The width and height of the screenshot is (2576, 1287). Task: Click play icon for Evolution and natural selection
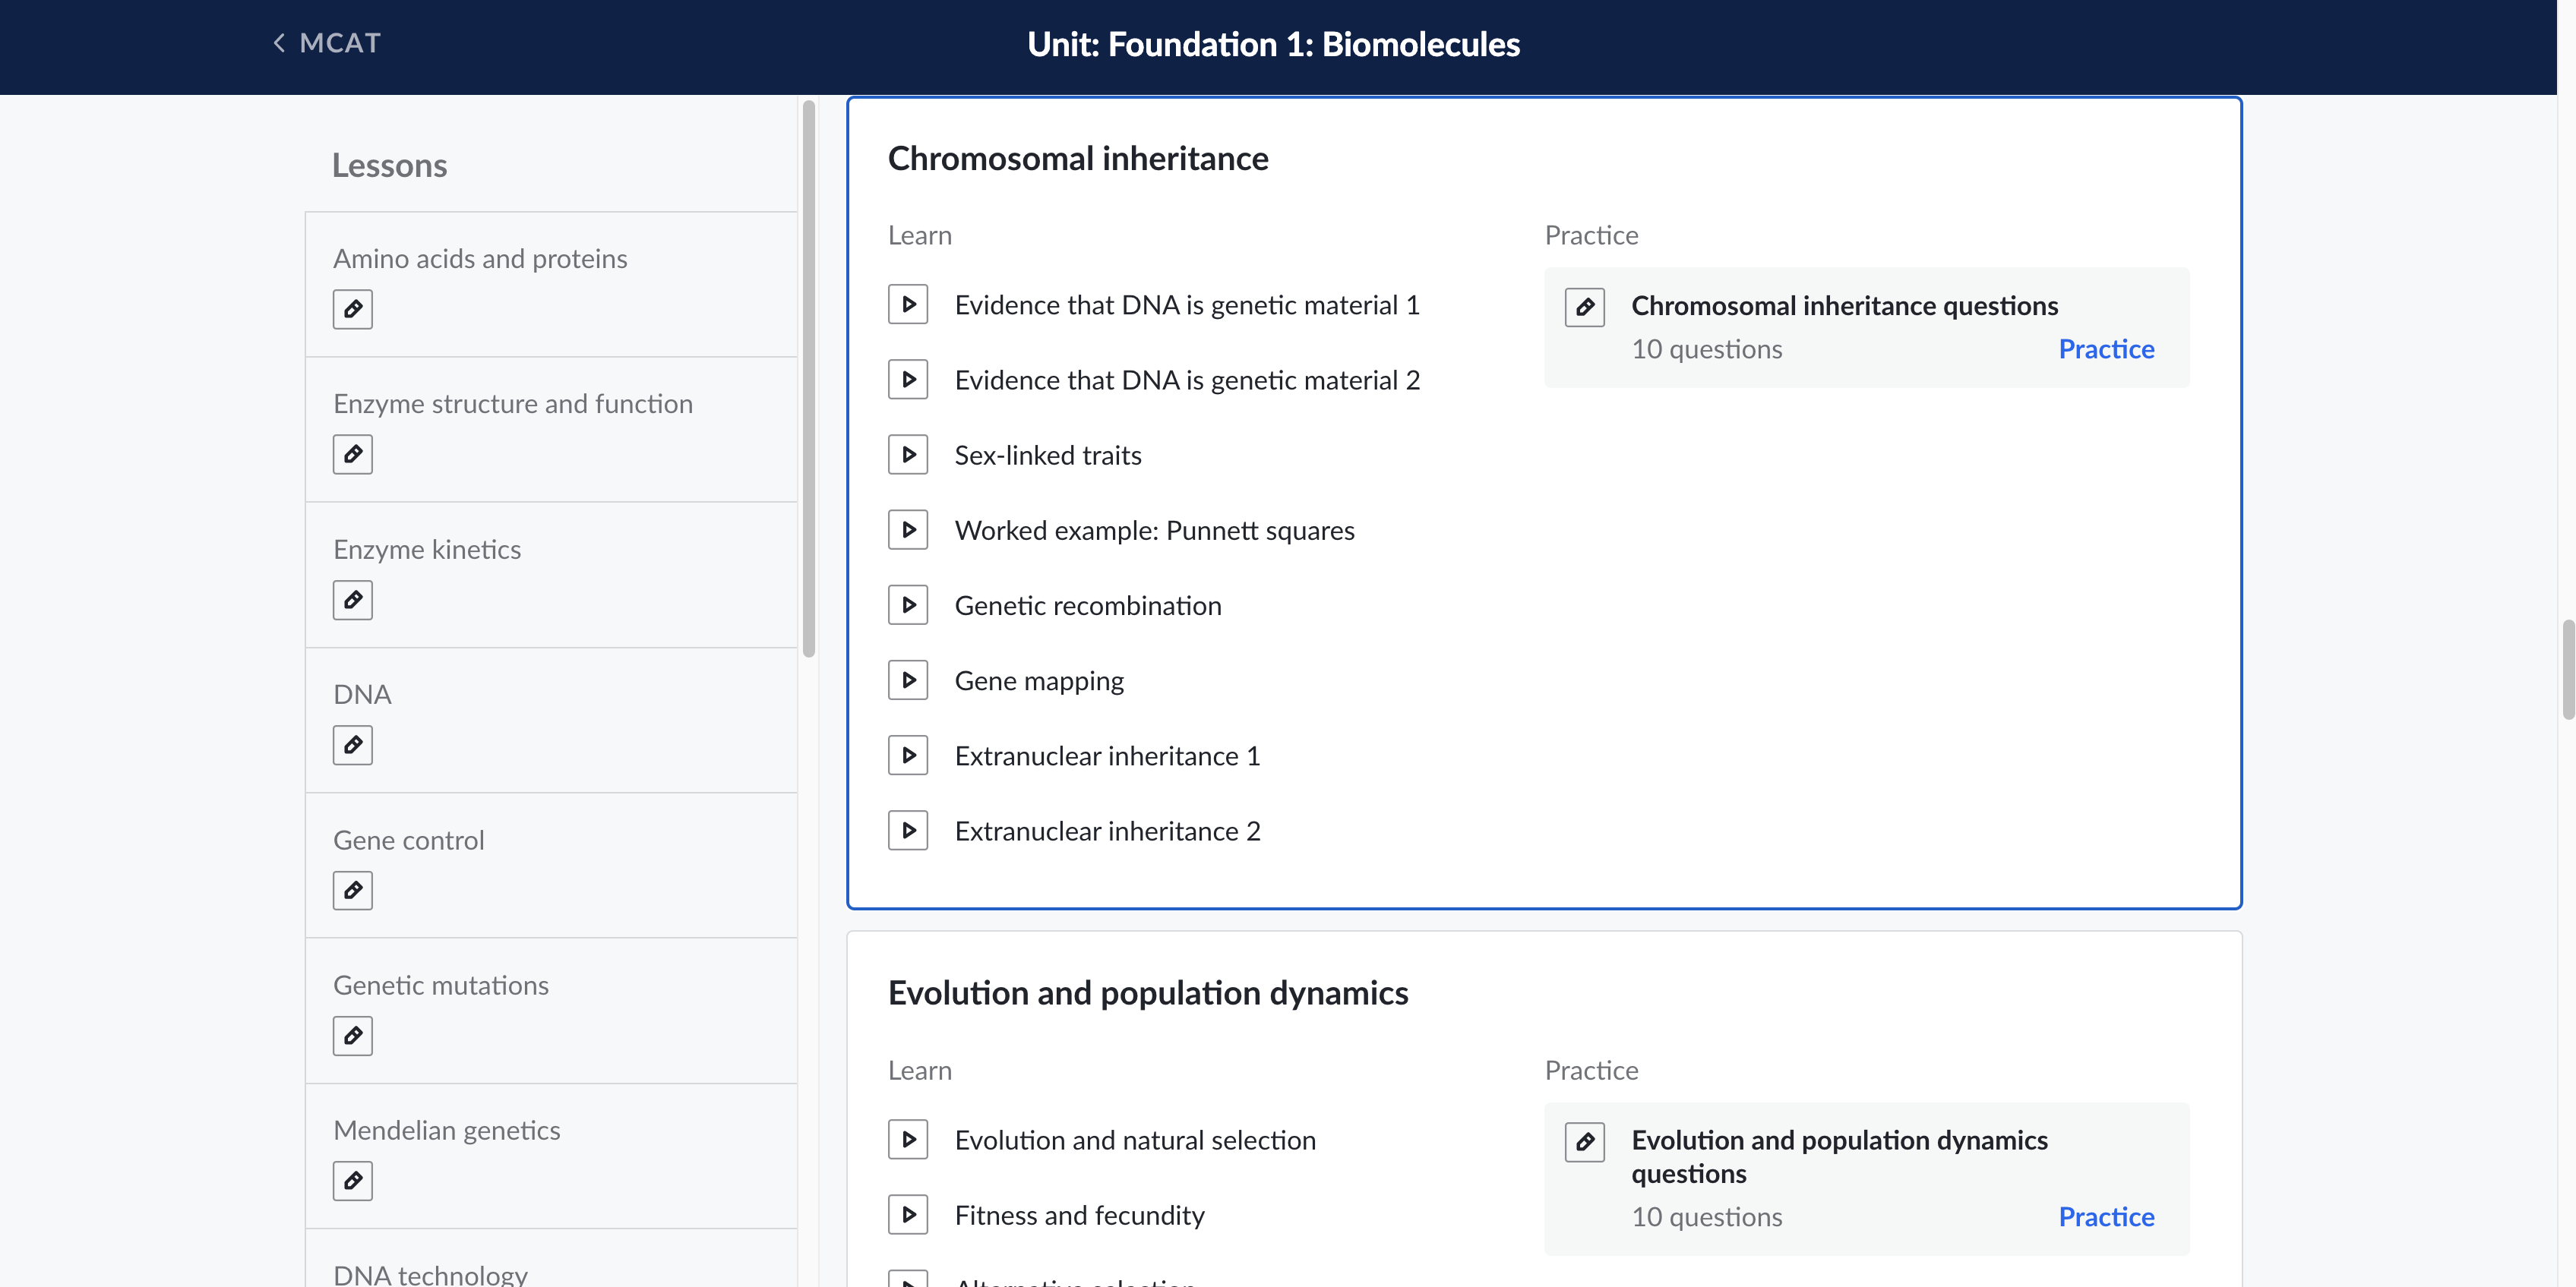tap(907, 1139)
